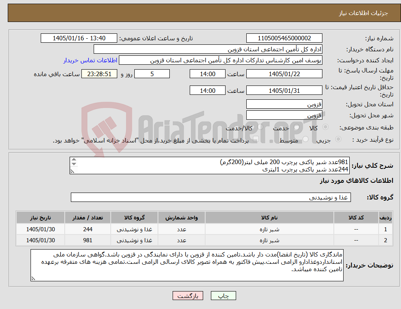The width and height of the screenshot is (401, 309).
Task: Click نام کالا column header
Action: pos(269,218)
